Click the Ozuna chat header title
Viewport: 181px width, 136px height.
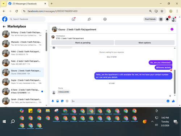(x=77, y=29)
